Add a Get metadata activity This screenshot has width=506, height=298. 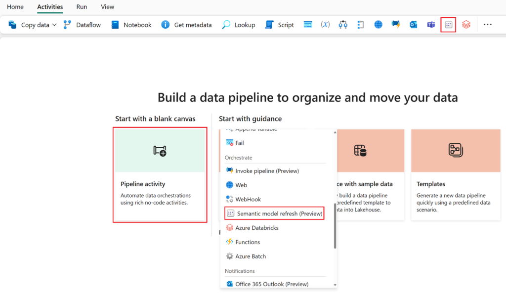point(186,25)
